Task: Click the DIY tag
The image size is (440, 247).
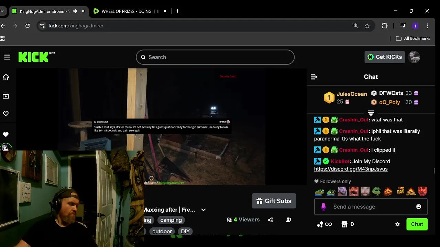Action: click(185, 232)
